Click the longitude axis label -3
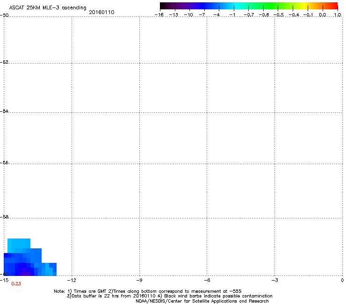 274,280
